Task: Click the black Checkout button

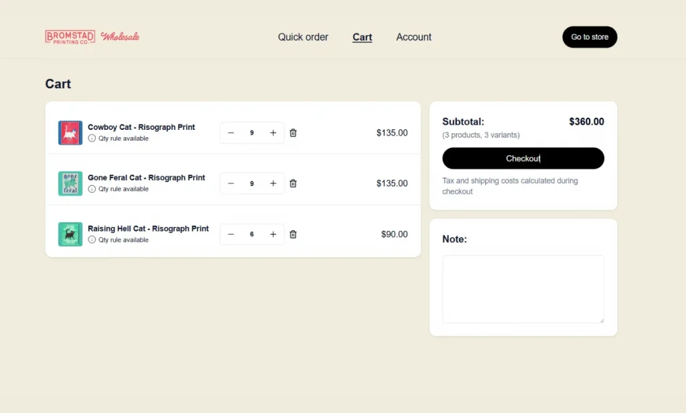Action: (x=523, y=159)
